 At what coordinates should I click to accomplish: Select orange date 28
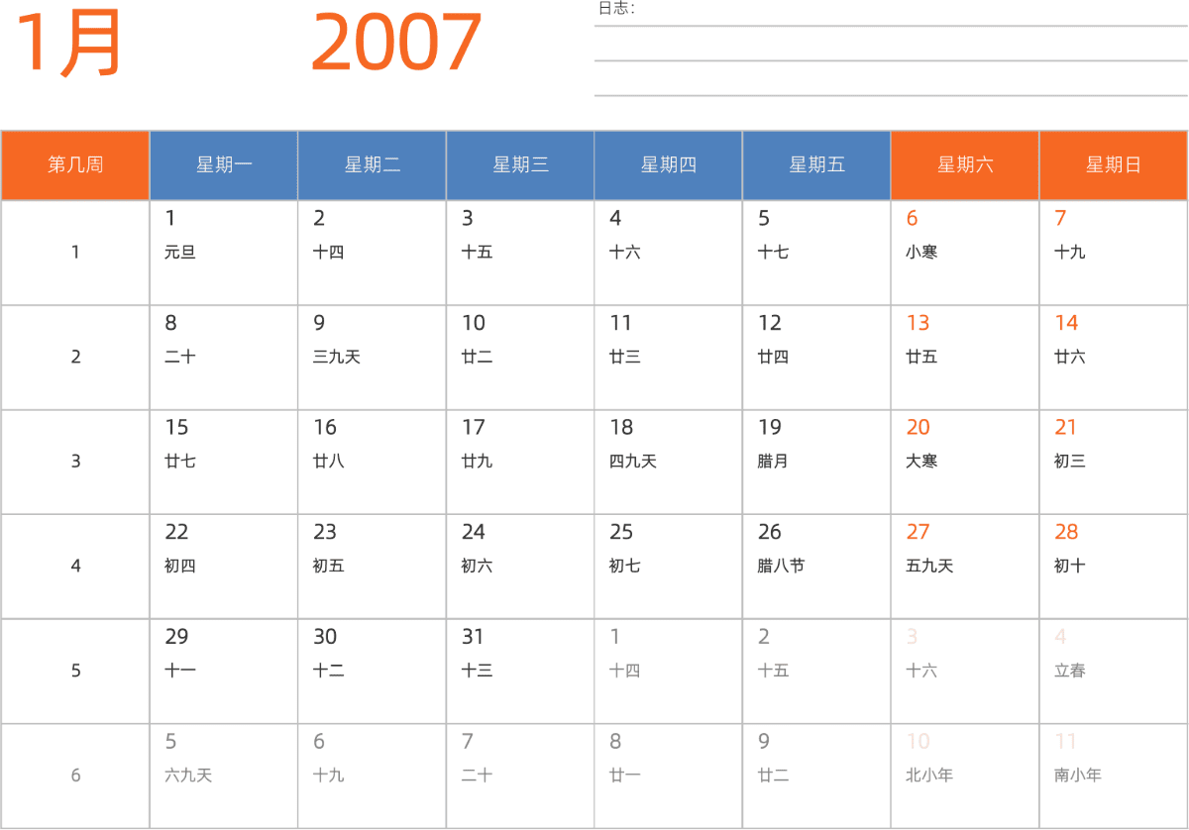click(1066, 532)
